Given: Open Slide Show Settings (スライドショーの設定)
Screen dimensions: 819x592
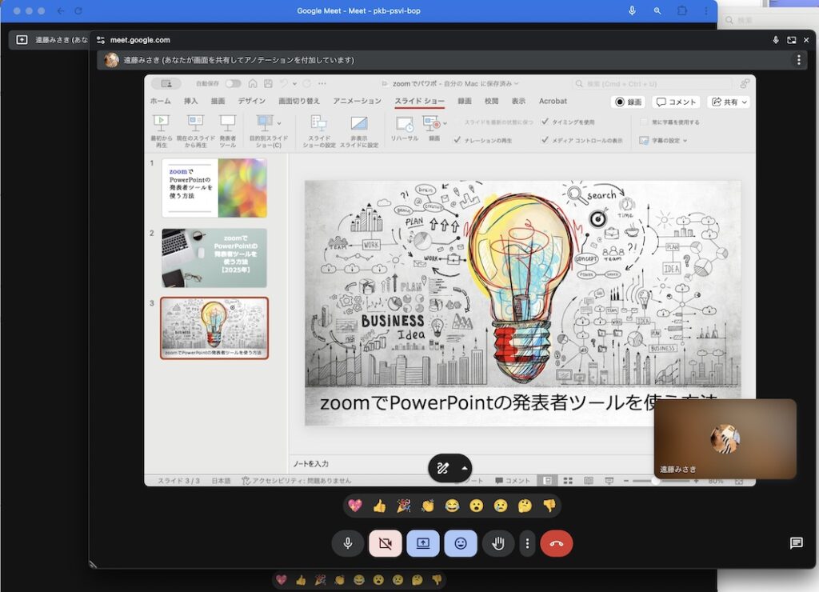Looking at the screenshot, I should (319, 130).
